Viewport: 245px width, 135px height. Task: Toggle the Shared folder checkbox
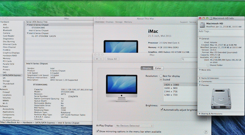208,65
